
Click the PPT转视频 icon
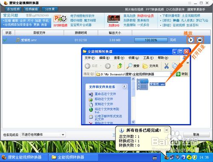coord(60,19)
